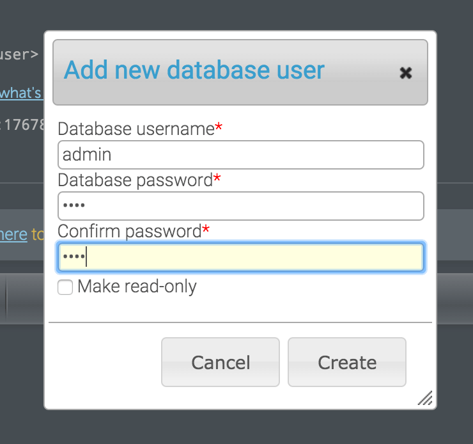Click inside the Confirm password field
The image size is (473, 444).
coord(241,257)
